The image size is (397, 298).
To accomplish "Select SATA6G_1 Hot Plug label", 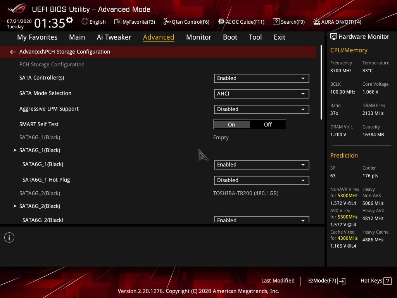I will 46,180.
